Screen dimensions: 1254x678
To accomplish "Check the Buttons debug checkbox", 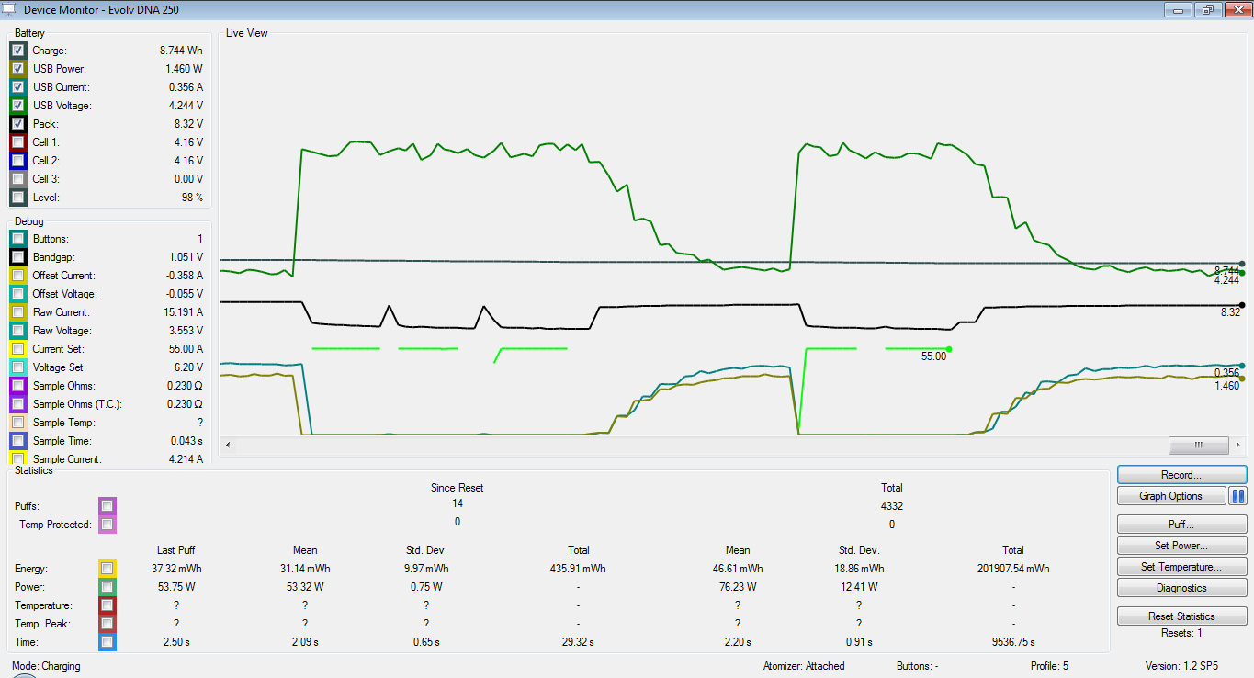I will [18, 239].
